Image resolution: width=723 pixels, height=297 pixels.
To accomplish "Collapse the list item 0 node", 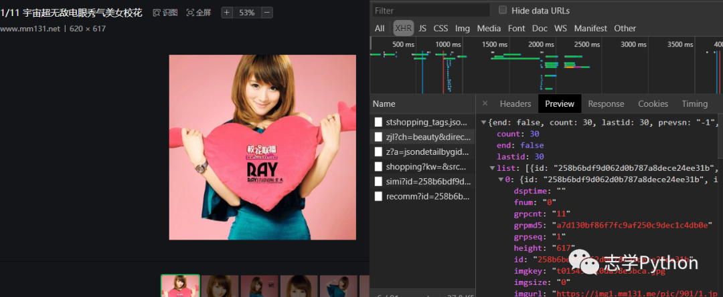I will (500, 179).
